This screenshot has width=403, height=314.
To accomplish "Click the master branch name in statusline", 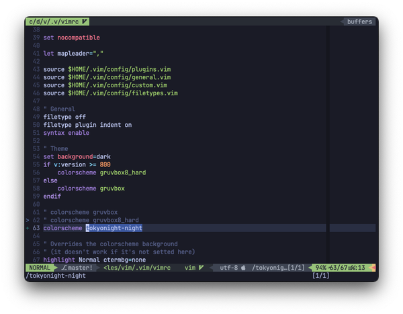I will pyautogui.click(x=81, y=268).
